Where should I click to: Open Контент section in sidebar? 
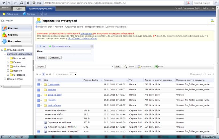16,28
